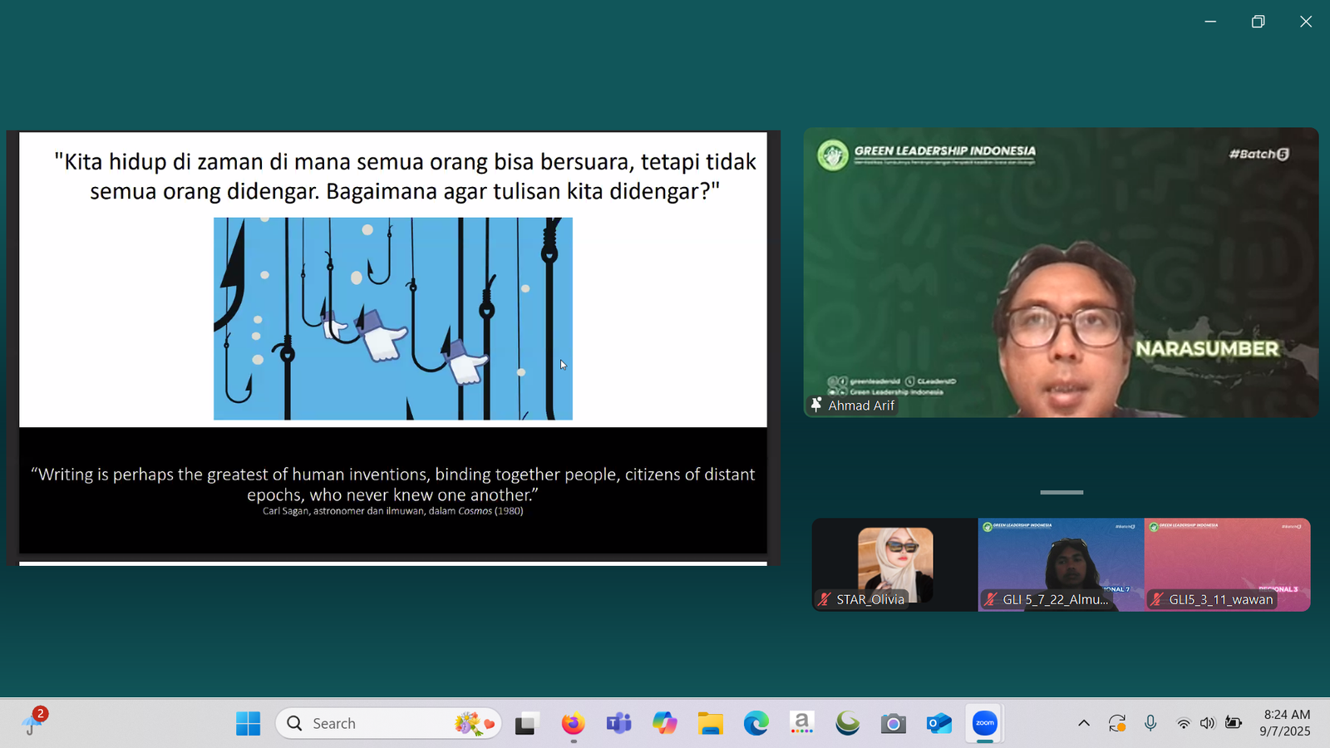Open the date and time clock panel
Viewport: 1330px width, 748px height.
pos(1285,723)
